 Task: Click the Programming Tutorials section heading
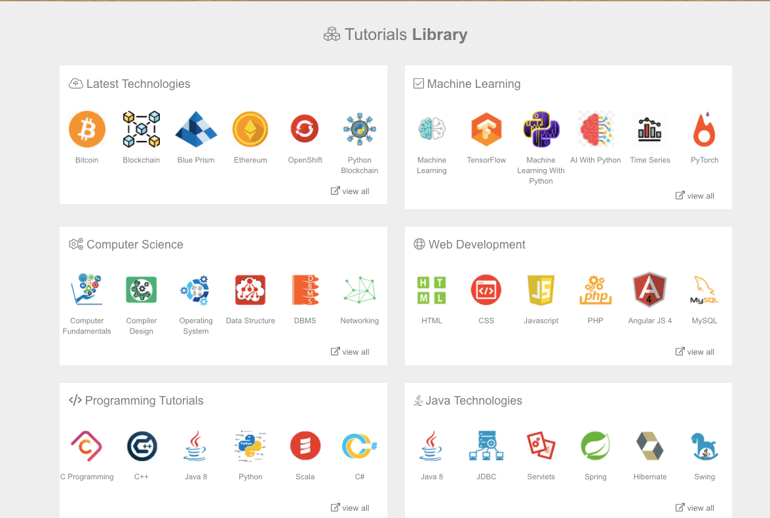pyautogui.click(x=136, y=401)
